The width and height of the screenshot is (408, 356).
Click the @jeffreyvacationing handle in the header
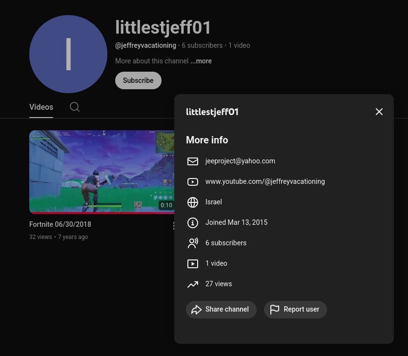click(x=145, y=45)
